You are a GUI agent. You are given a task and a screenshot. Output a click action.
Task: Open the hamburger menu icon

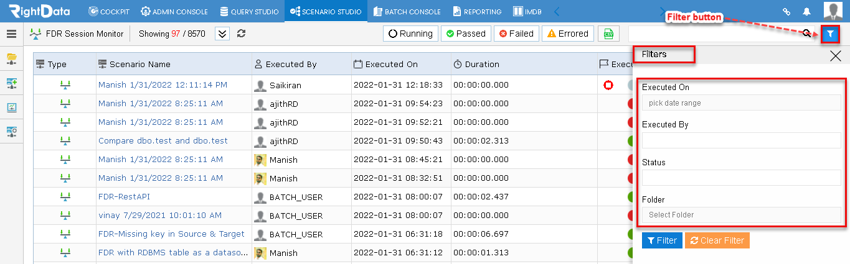[x=11, y=34]
